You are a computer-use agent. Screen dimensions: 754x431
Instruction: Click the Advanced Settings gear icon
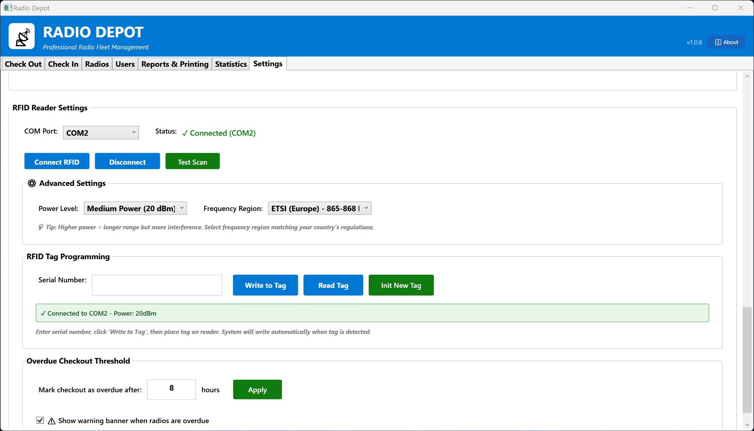tap(32, 183)
